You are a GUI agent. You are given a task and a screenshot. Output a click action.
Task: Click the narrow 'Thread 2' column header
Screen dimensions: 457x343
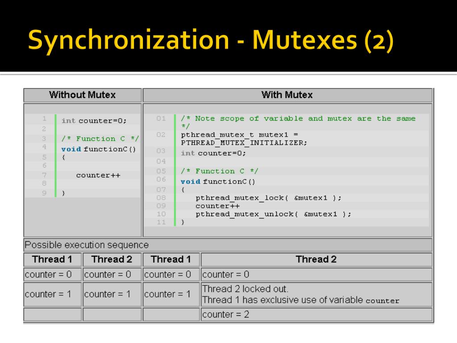click(x=112, y=259)
